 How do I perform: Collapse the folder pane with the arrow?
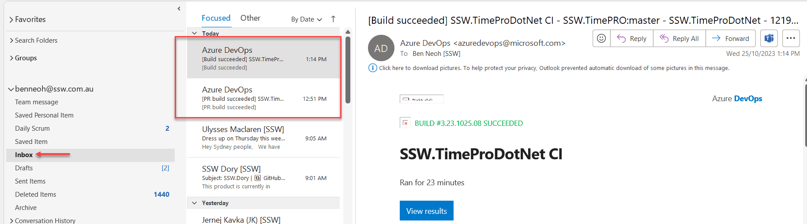point(179,8)
